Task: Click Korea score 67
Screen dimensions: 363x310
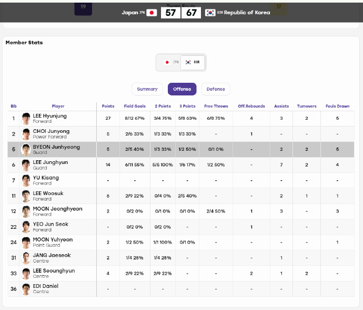Action: pos(191,13)
